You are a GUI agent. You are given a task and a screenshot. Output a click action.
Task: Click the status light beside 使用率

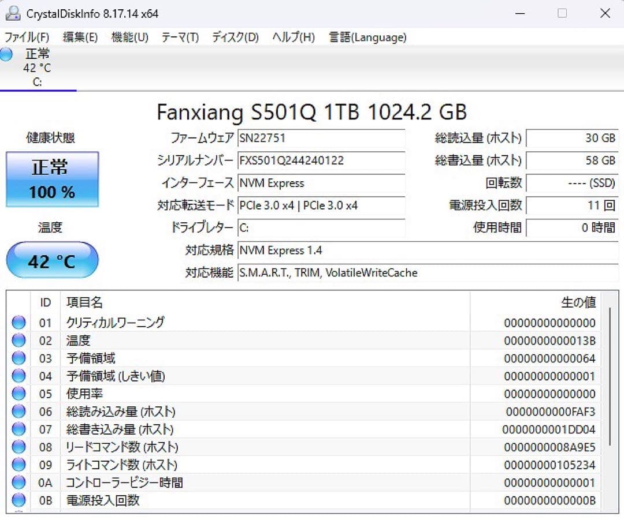pos(18,394)
